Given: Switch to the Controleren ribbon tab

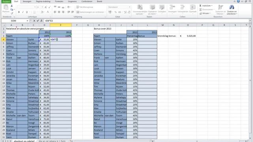Looking at the screenshot, I should pos(87,2).
